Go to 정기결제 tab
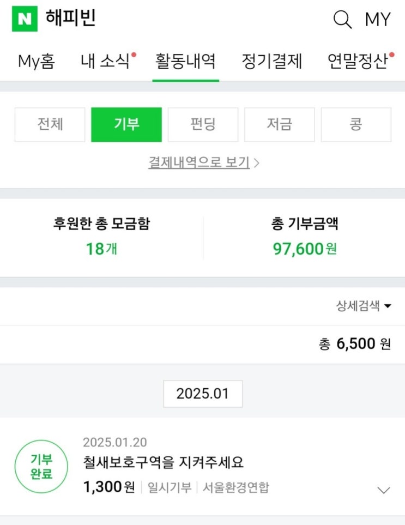 271,61
